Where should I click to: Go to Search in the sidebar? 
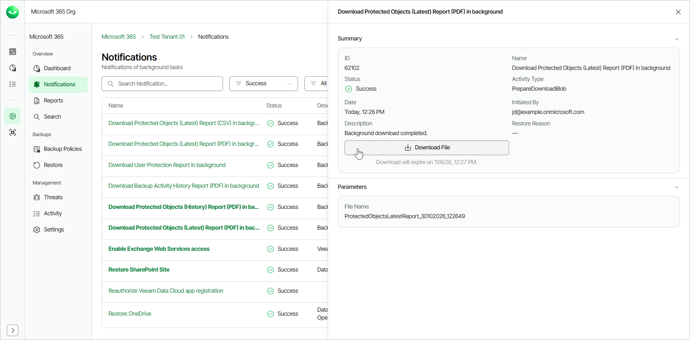point(58,117)
